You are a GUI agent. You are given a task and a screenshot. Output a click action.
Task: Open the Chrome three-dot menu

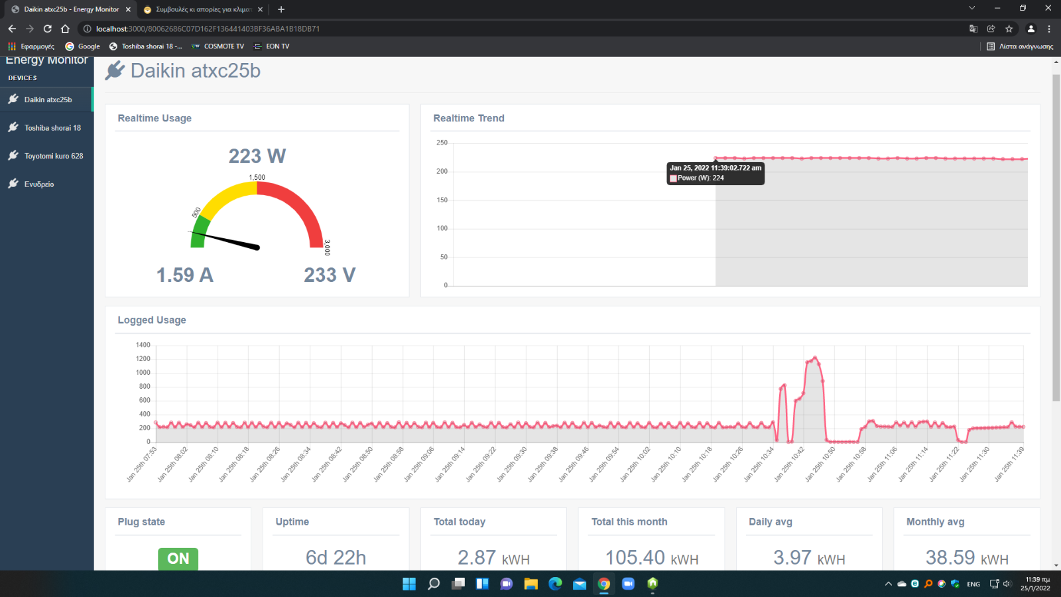click(x=1049, y=29)
